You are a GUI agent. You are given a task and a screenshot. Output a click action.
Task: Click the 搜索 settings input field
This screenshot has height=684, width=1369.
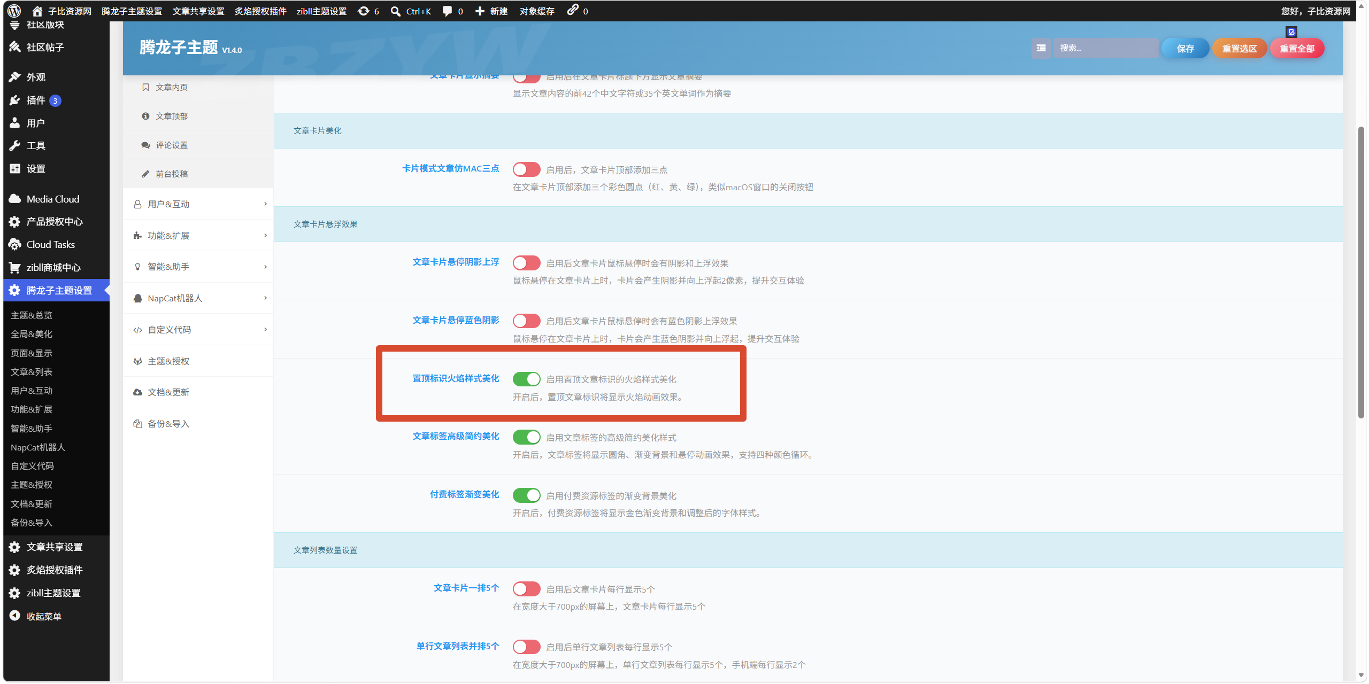click(1105, 48)
